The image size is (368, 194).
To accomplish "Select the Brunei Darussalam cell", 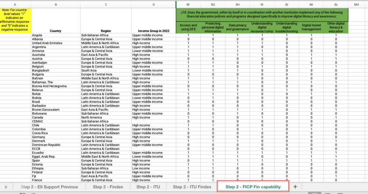I will pyautogui.click(x=56, y=110).
